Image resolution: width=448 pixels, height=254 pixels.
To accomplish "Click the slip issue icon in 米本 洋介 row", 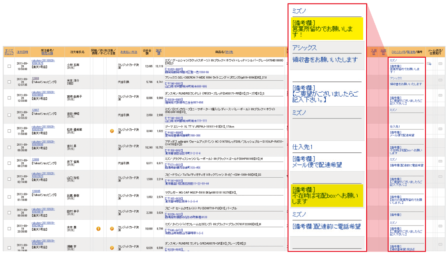I will (x=440, y=80).
